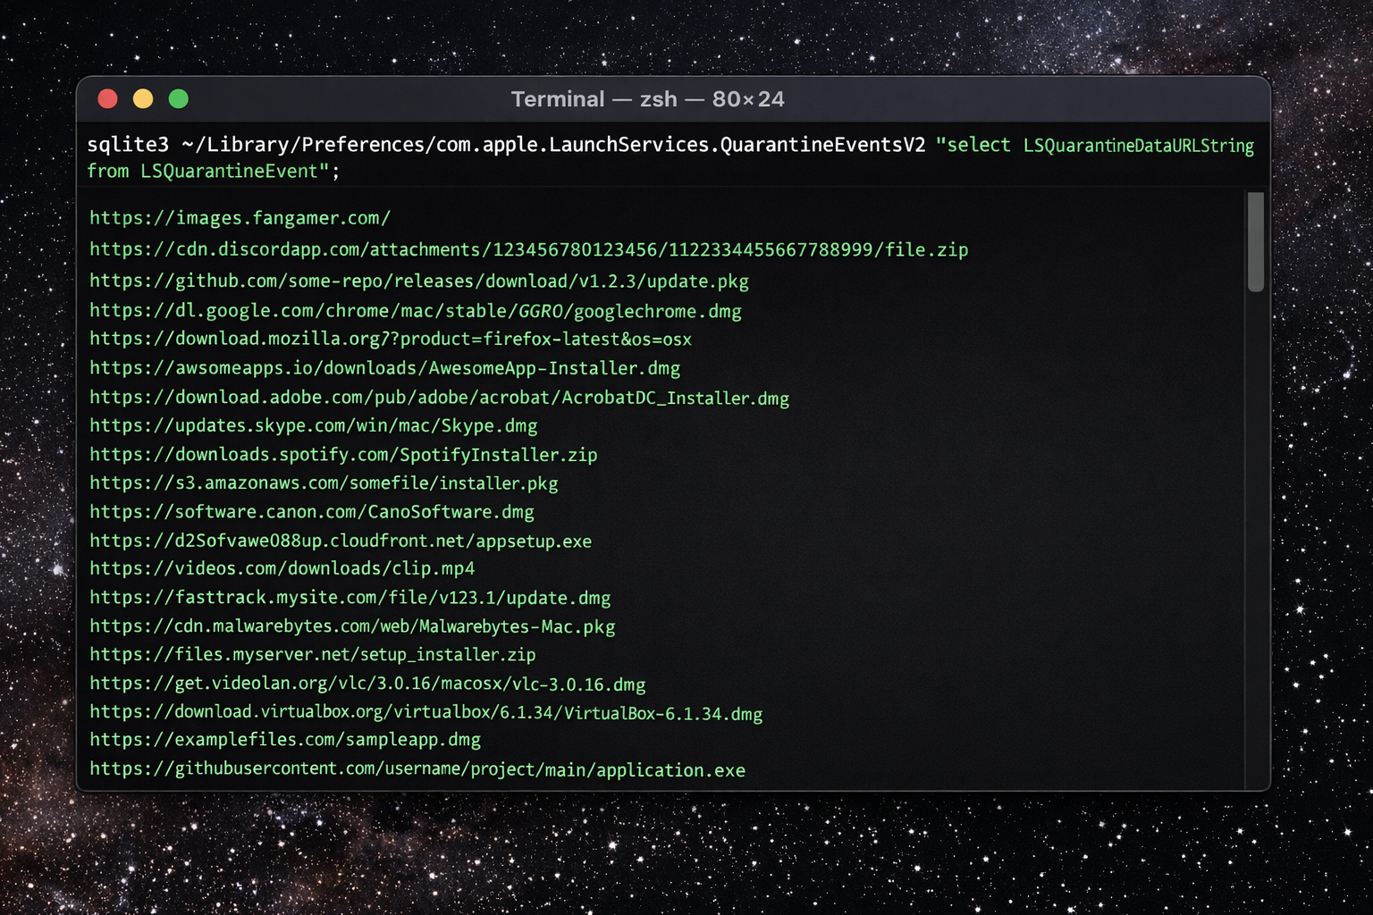The width and height of the screenshot is (1373, 915).
Task: Click the LSQuarantineDataURLString query text
Action: tap(1139, 146)
